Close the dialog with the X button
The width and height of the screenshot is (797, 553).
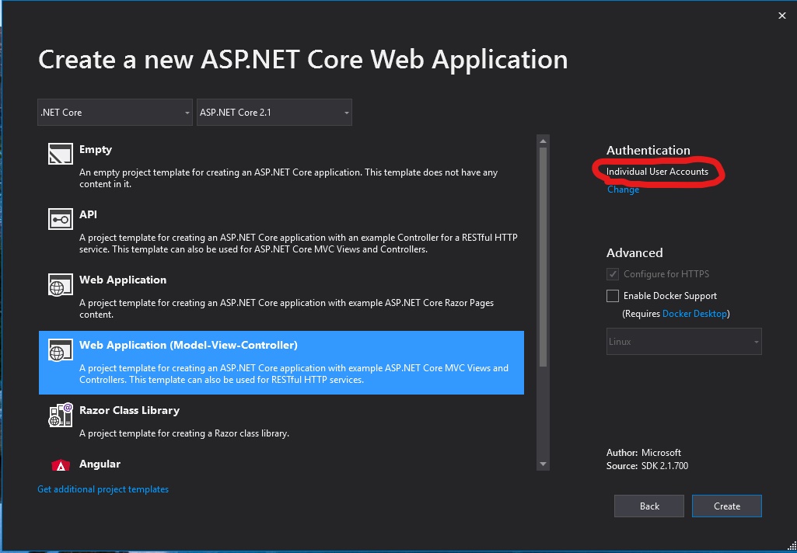[x=781, y=16]
